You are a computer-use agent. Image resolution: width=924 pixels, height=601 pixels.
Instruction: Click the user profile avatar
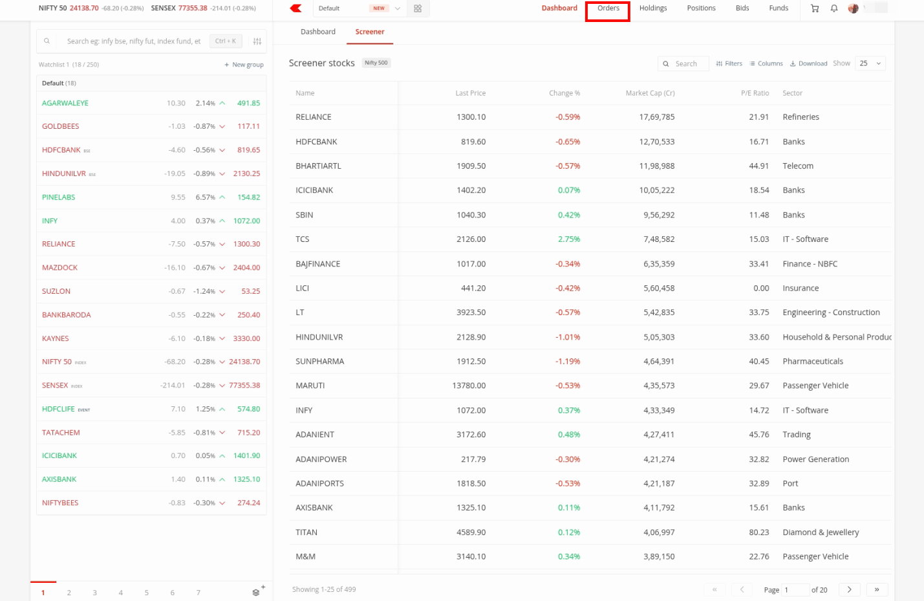click(x=854, y=8)
